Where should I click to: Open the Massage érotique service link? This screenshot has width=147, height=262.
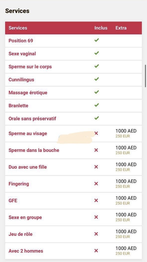[28, 93]
